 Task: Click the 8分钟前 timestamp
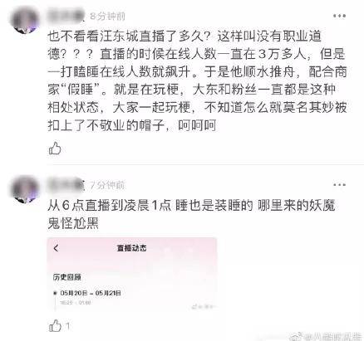[x=107, y=17]
